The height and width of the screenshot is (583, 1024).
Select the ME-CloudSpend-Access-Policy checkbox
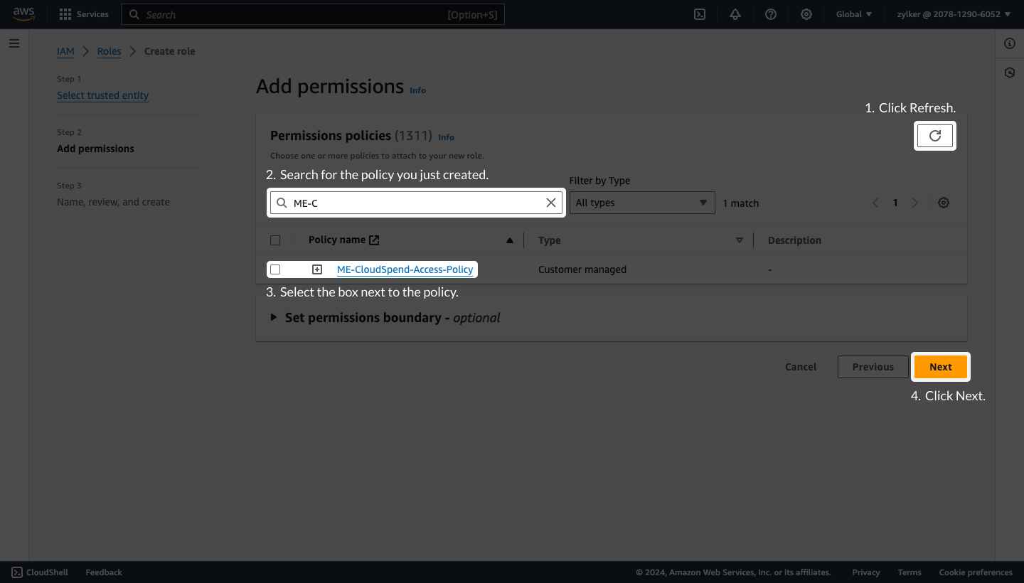click(x=275, y=269)
